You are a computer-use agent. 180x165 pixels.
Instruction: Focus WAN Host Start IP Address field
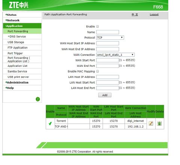pos(108,43)
